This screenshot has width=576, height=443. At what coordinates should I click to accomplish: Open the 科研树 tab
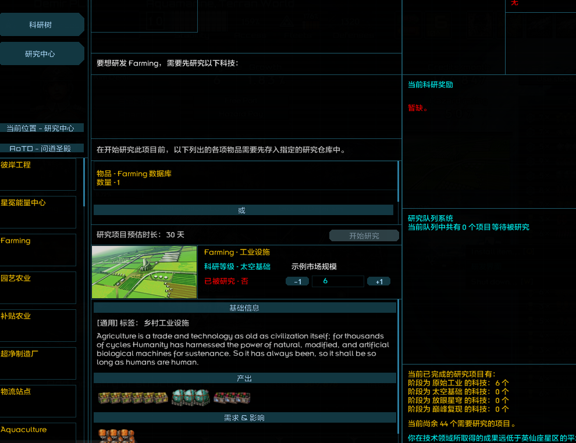[41, 24]
